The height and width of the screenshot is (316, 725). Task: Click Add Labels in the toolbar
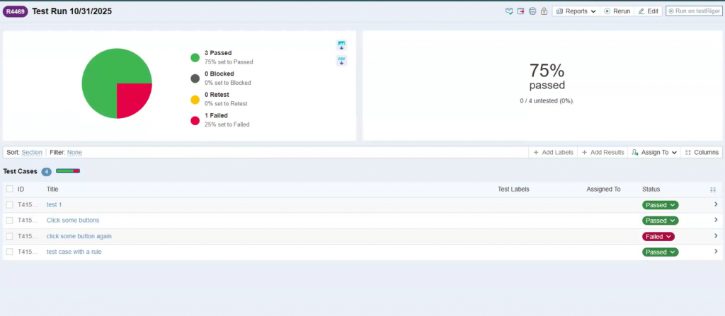[x=553, y=152]
